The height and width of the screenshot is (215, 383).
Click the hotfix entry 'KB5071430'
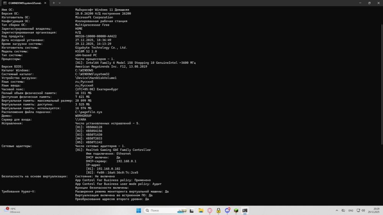coord(94,135)
